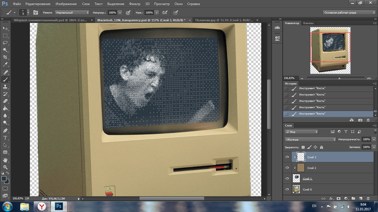Create new adjustment layer half-circle icon

tap(346, 198)
